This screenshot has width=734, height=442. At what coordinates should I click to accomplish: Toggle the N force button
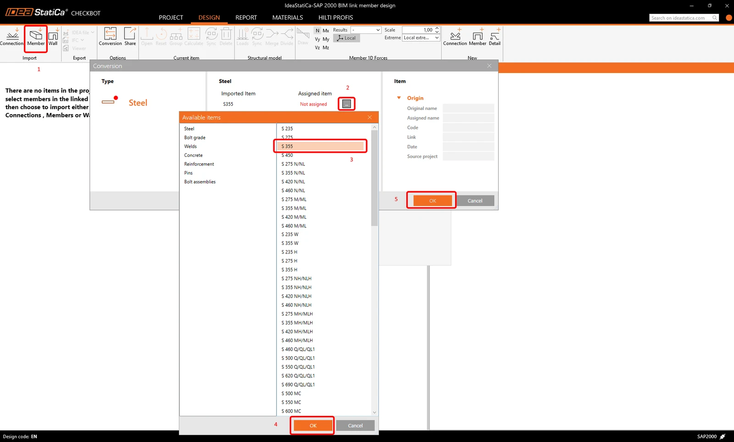click(x=317, y=31)
